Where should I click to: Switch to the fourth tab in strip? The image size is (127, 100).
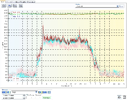pyautogui.click(x=21, y=2)
